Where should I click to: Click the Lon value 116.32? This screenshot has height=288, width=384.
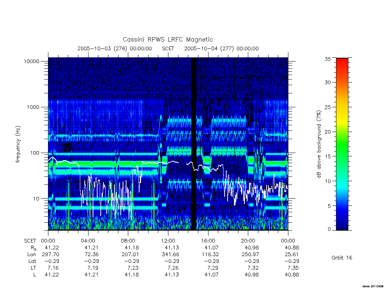[x=210, y=255]
